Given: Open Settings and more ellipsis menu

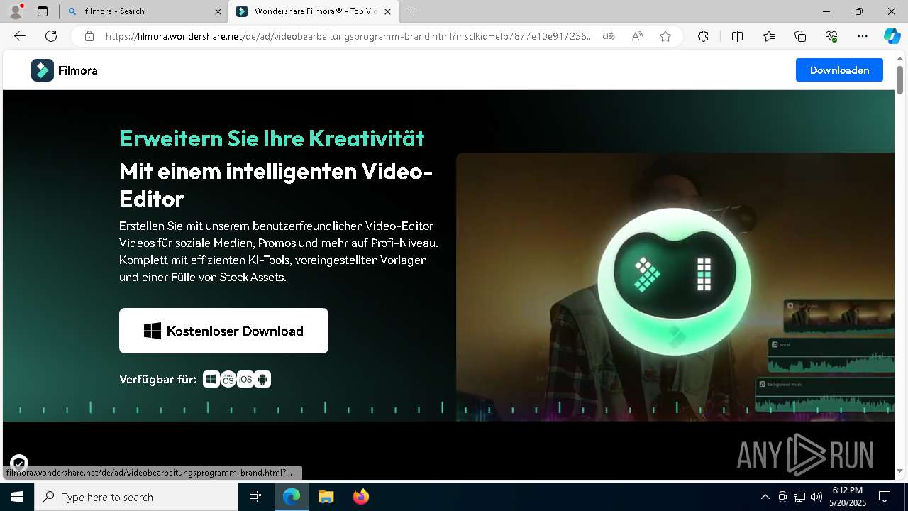Looking at the screenshot, I should click(x=863, y=36).
